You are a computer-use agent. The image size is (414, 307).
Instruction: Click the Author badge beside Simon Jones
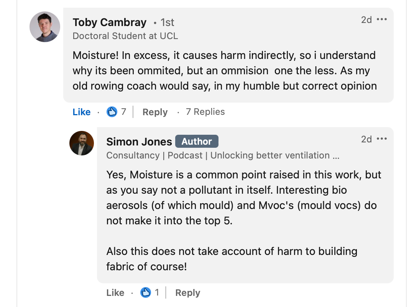[197, 141]
